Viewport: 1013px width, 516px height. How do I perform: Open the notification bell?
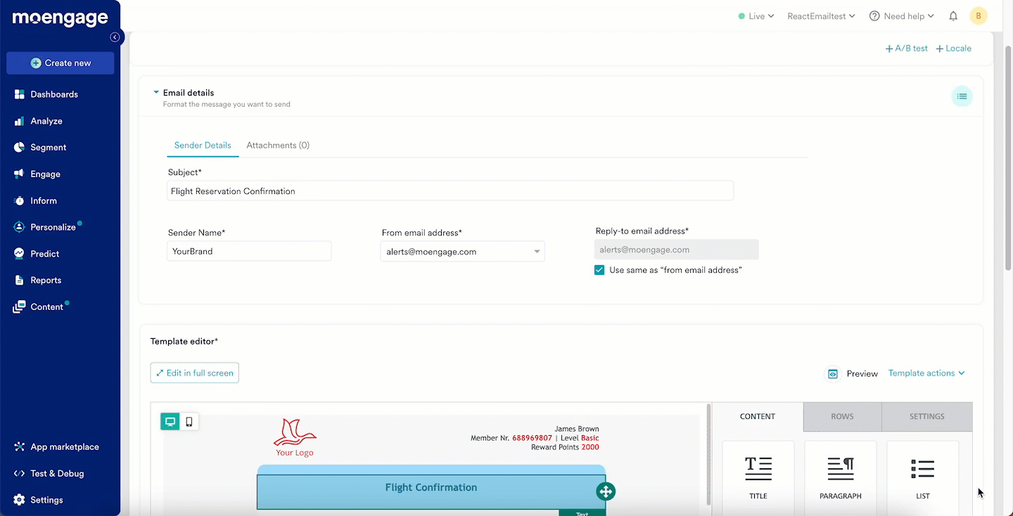tap(953, 15)
